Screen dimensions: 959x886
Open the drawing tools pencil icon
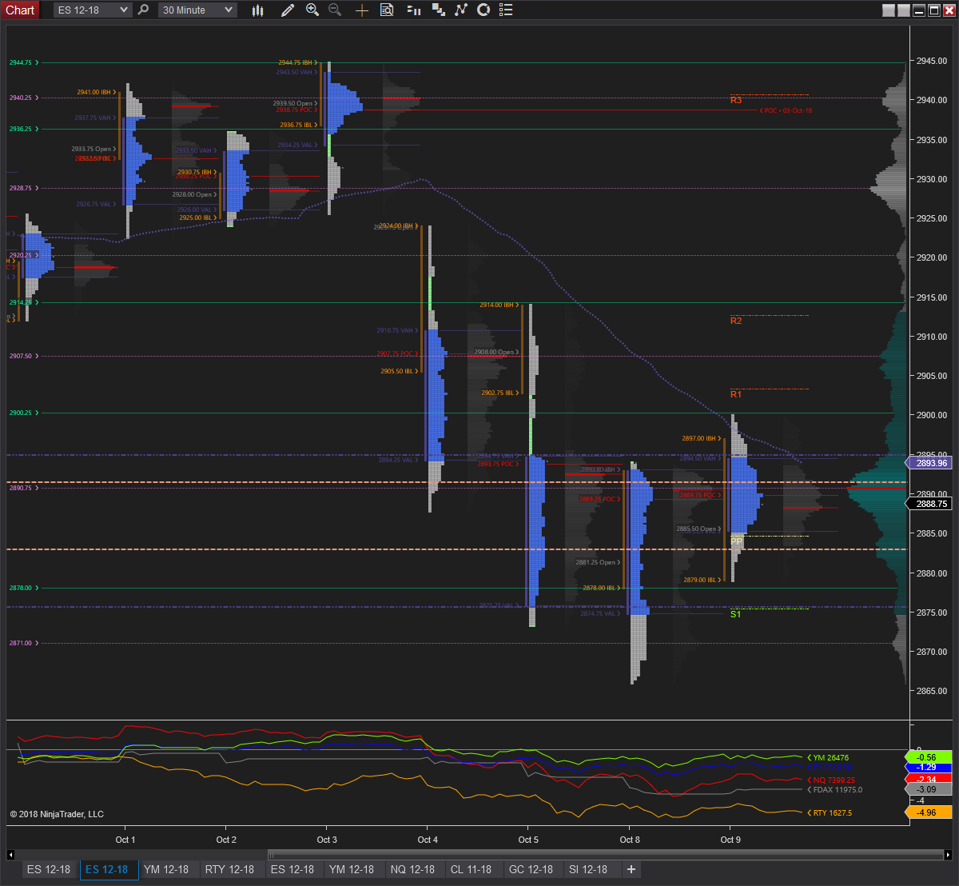288,10
